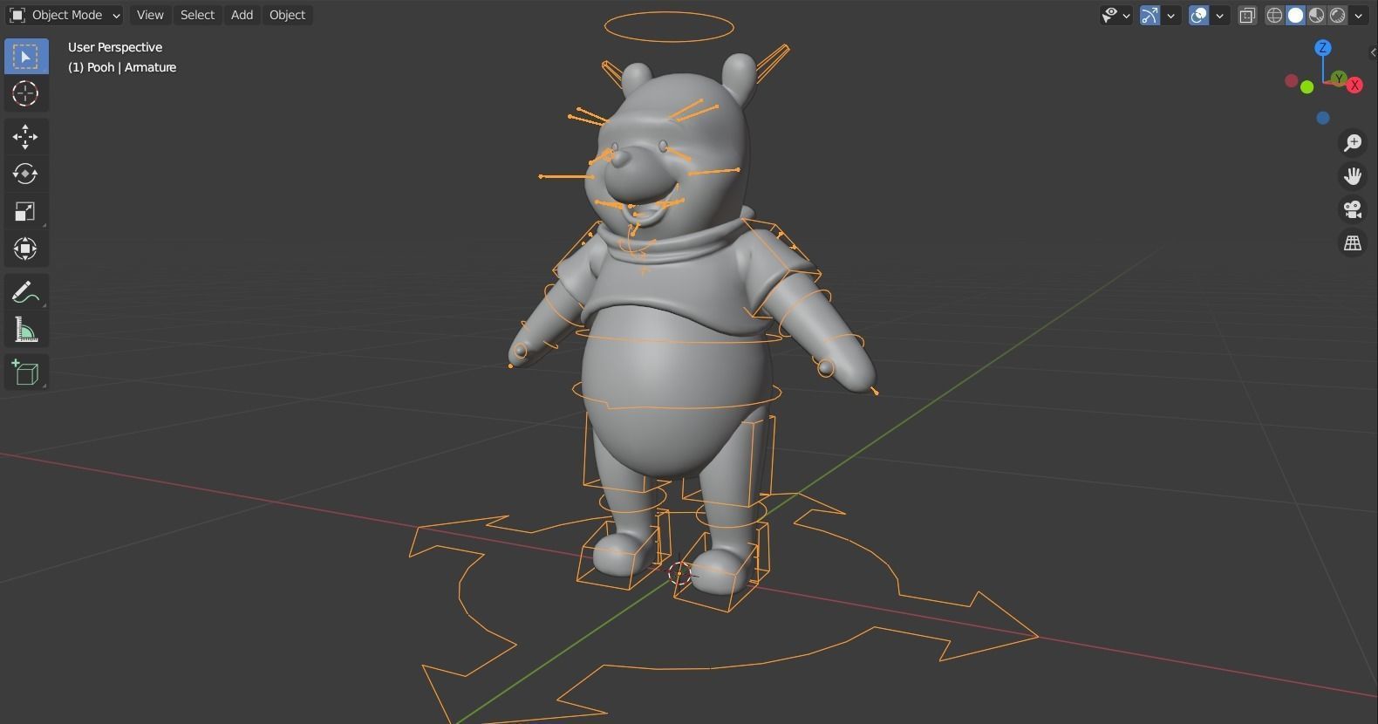Expand the gizmo options arrow
Viewport: 1378px width, 724px height.
pos(1171,15)
